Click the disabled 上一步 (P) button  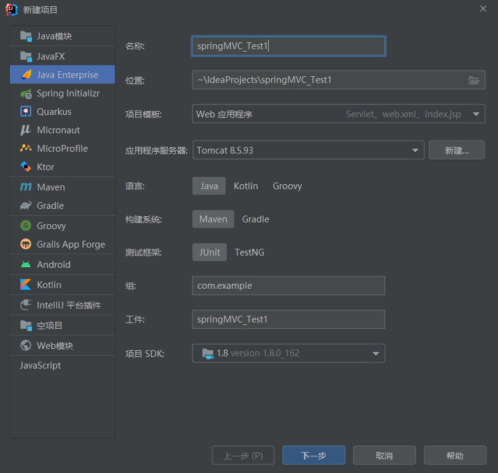click(x=243, y=455)
